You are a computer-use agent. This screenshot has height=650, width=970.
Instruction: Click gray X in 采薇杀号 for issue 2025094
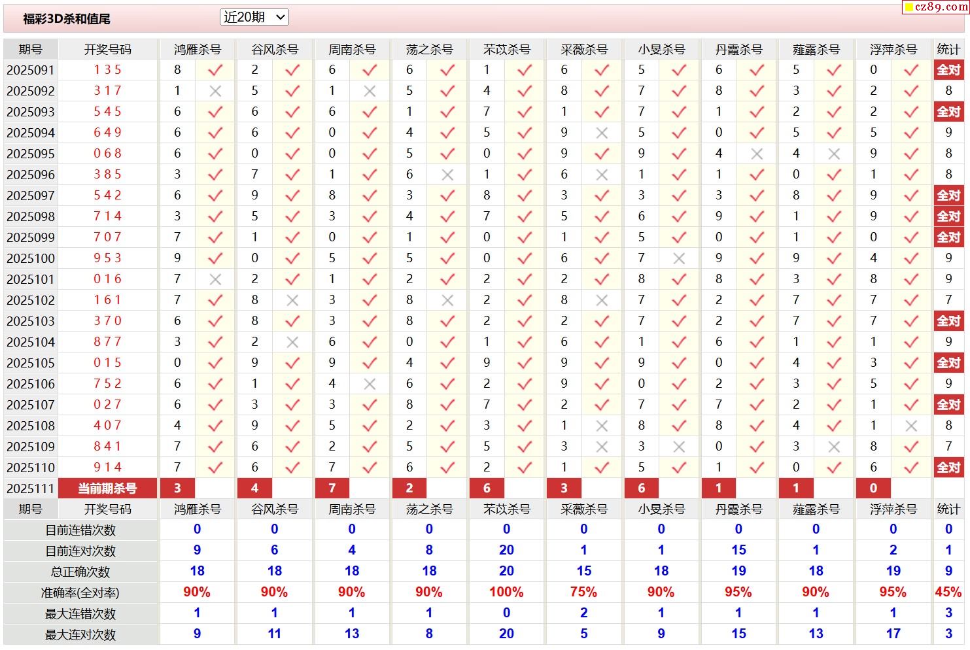coord(602,133)
